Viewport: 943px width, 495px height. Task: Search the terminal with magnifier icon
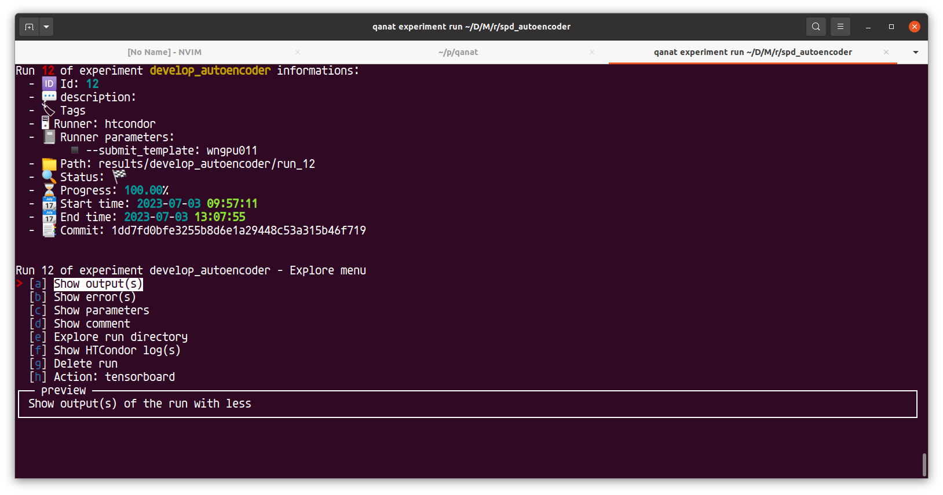pos(816,27)
